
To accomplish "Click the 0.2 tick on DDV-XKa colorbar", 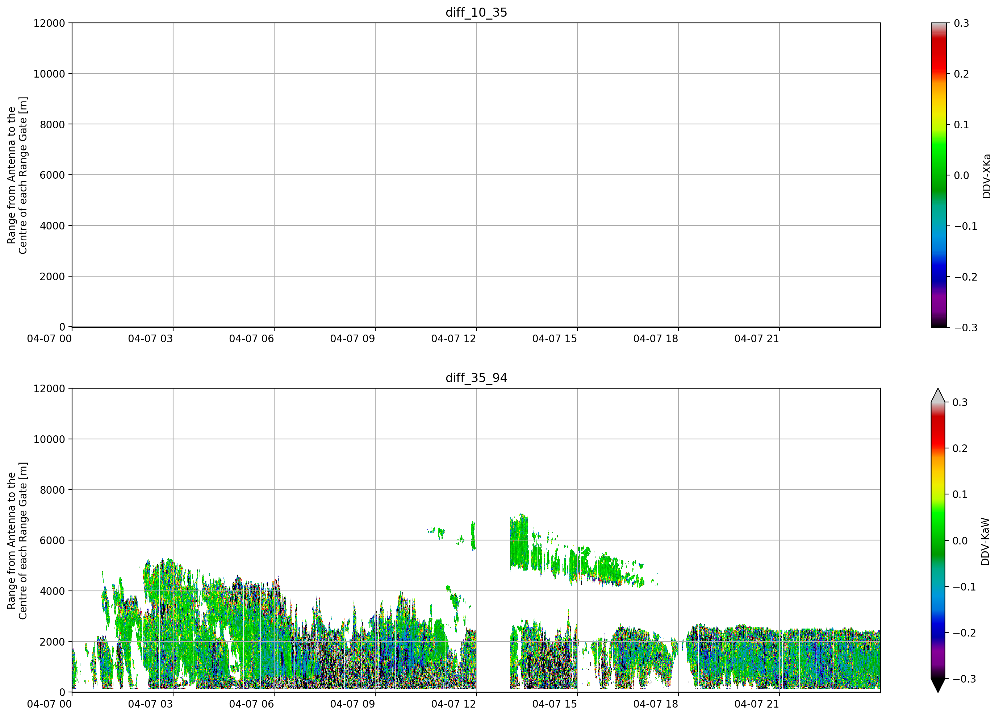I will click(962, 74).
